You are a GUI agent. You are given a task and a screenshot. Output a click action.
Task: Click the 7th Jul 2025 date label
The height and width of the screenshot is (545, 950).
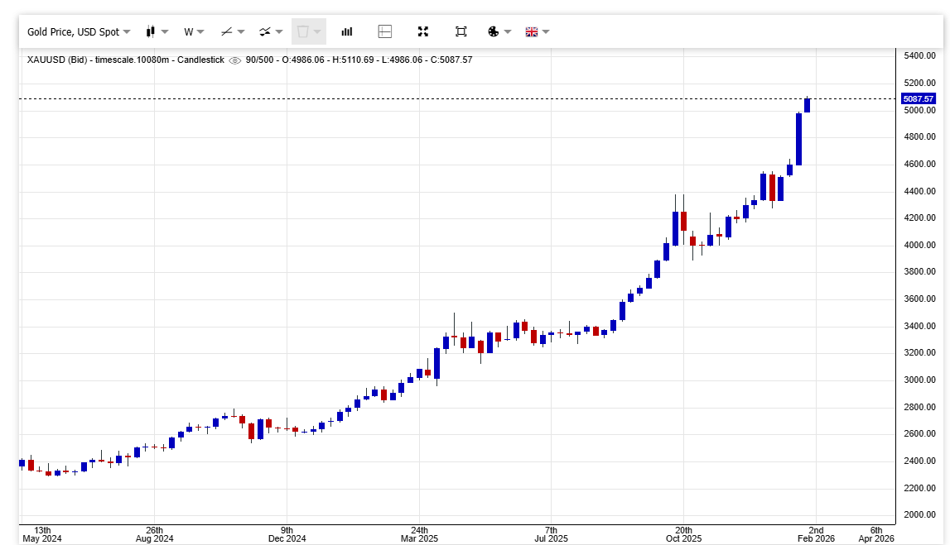552,535
